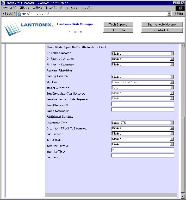
Task: Open the Telnet Mode dropdown
Action: (143, 139)
